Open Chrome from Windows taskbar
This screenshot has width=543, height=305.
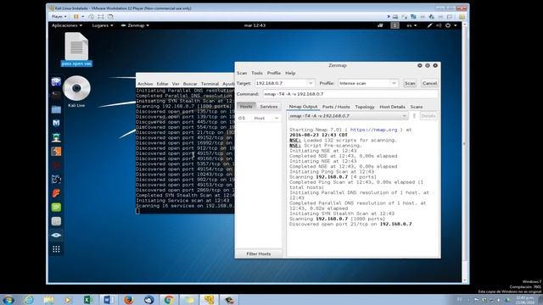click(x=169, y=299)
